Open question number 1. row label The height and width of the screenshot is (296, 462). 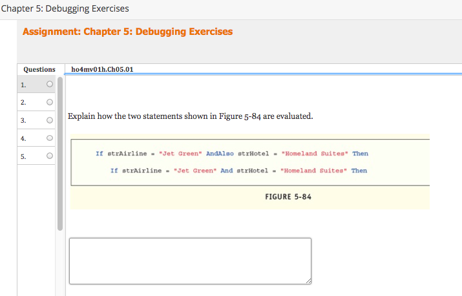coord(23,85)
